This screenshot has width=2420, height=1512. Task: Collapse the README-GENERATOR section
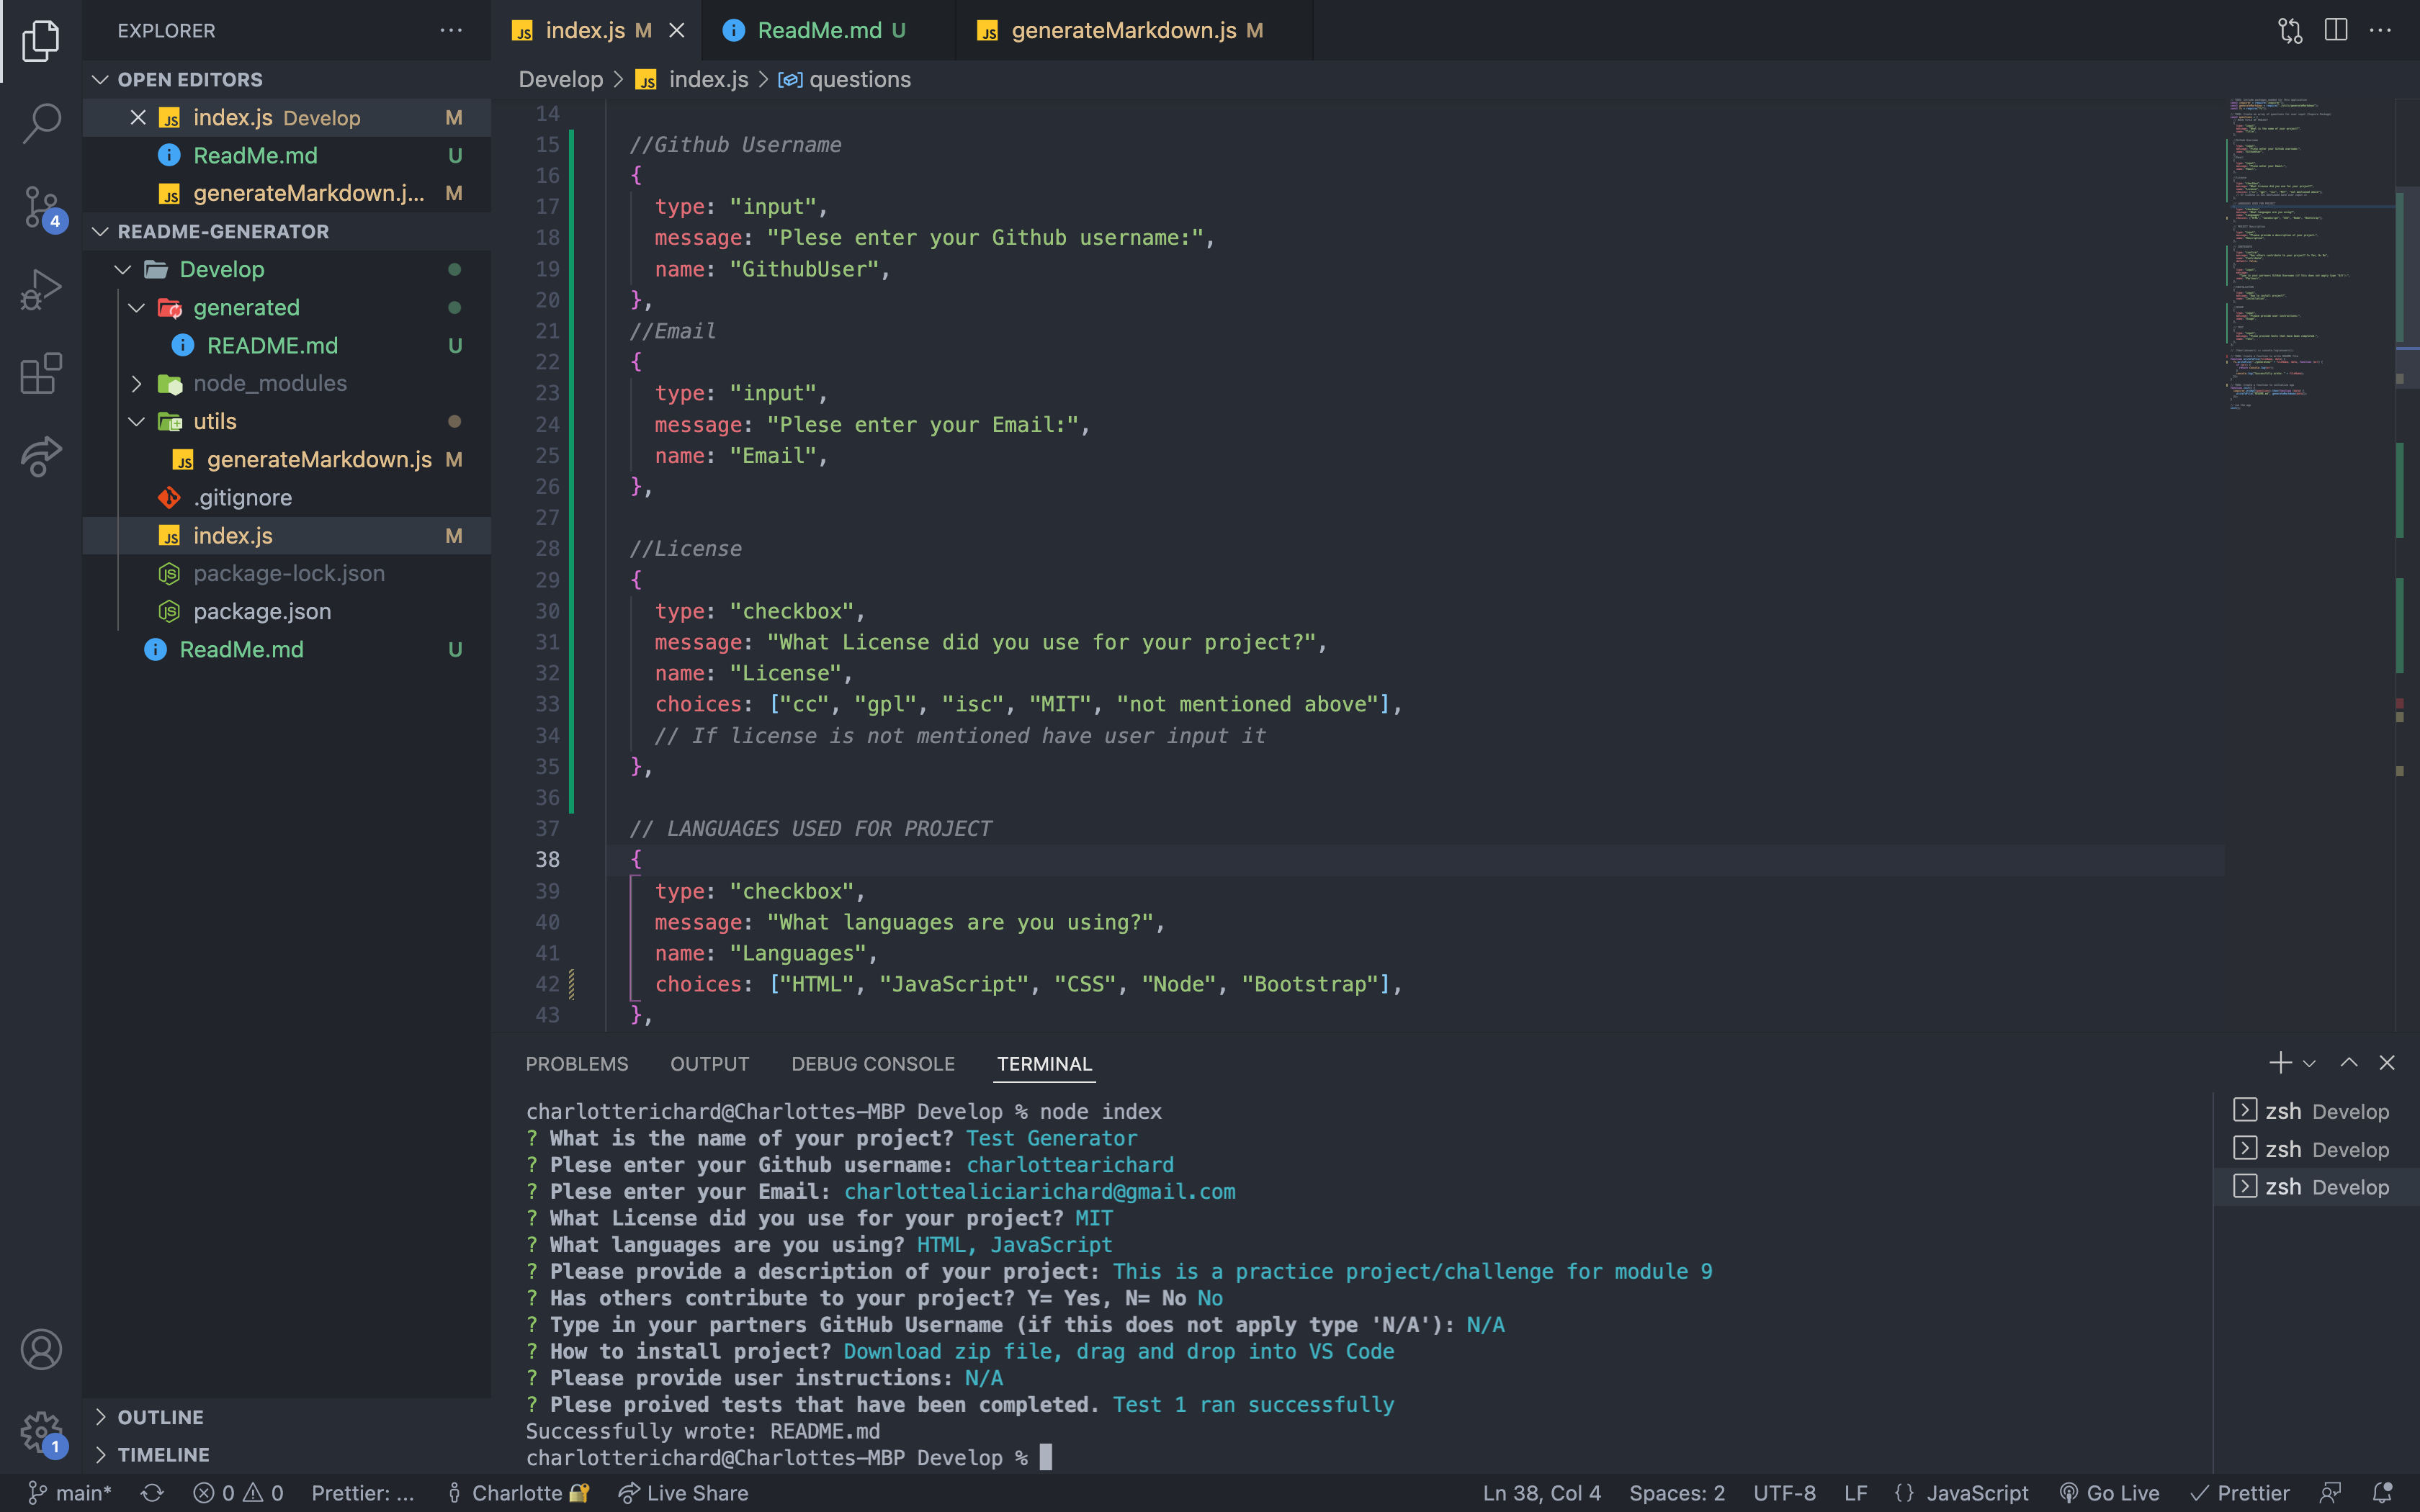tap(100, 231)
